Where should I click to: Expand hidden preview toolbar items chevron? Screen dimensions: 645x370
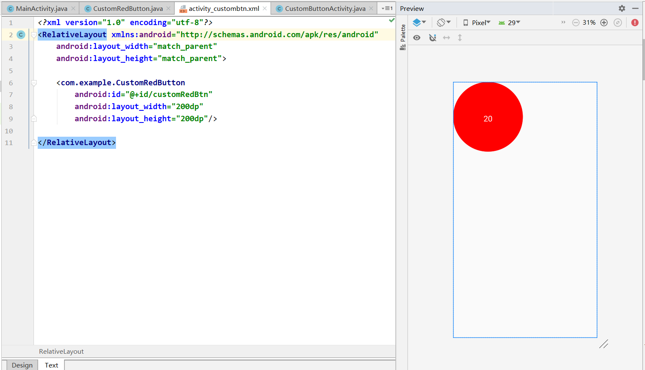[563, 23]
